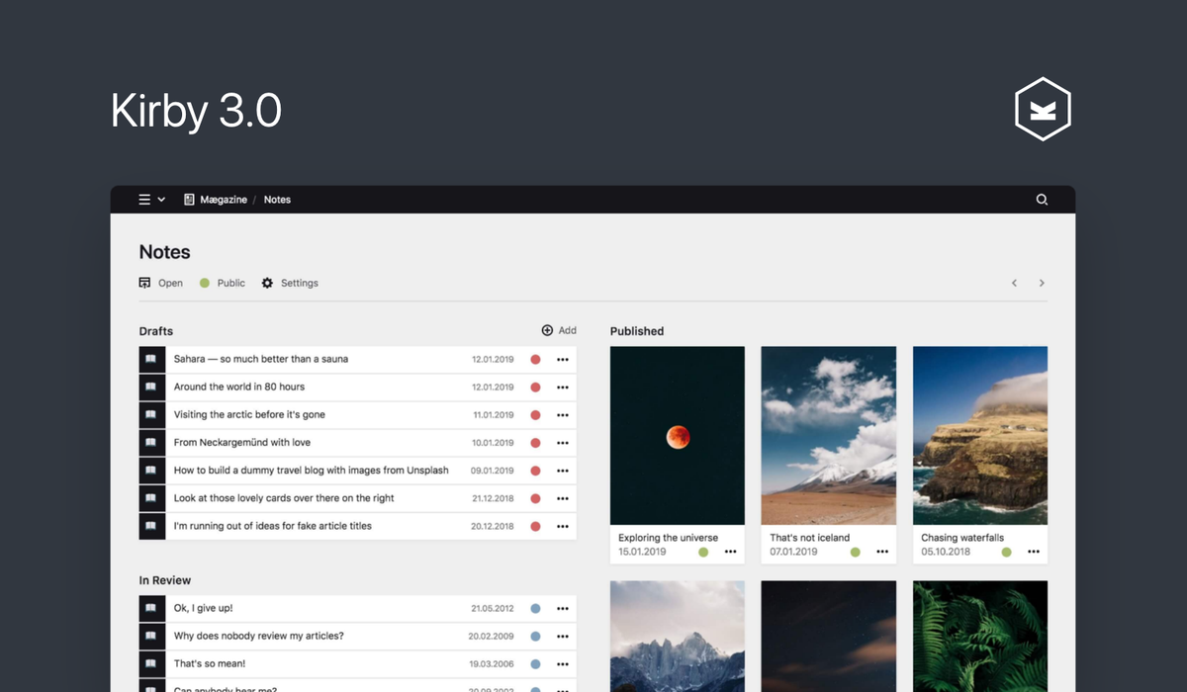Click the Open page button

coord(161,283)
